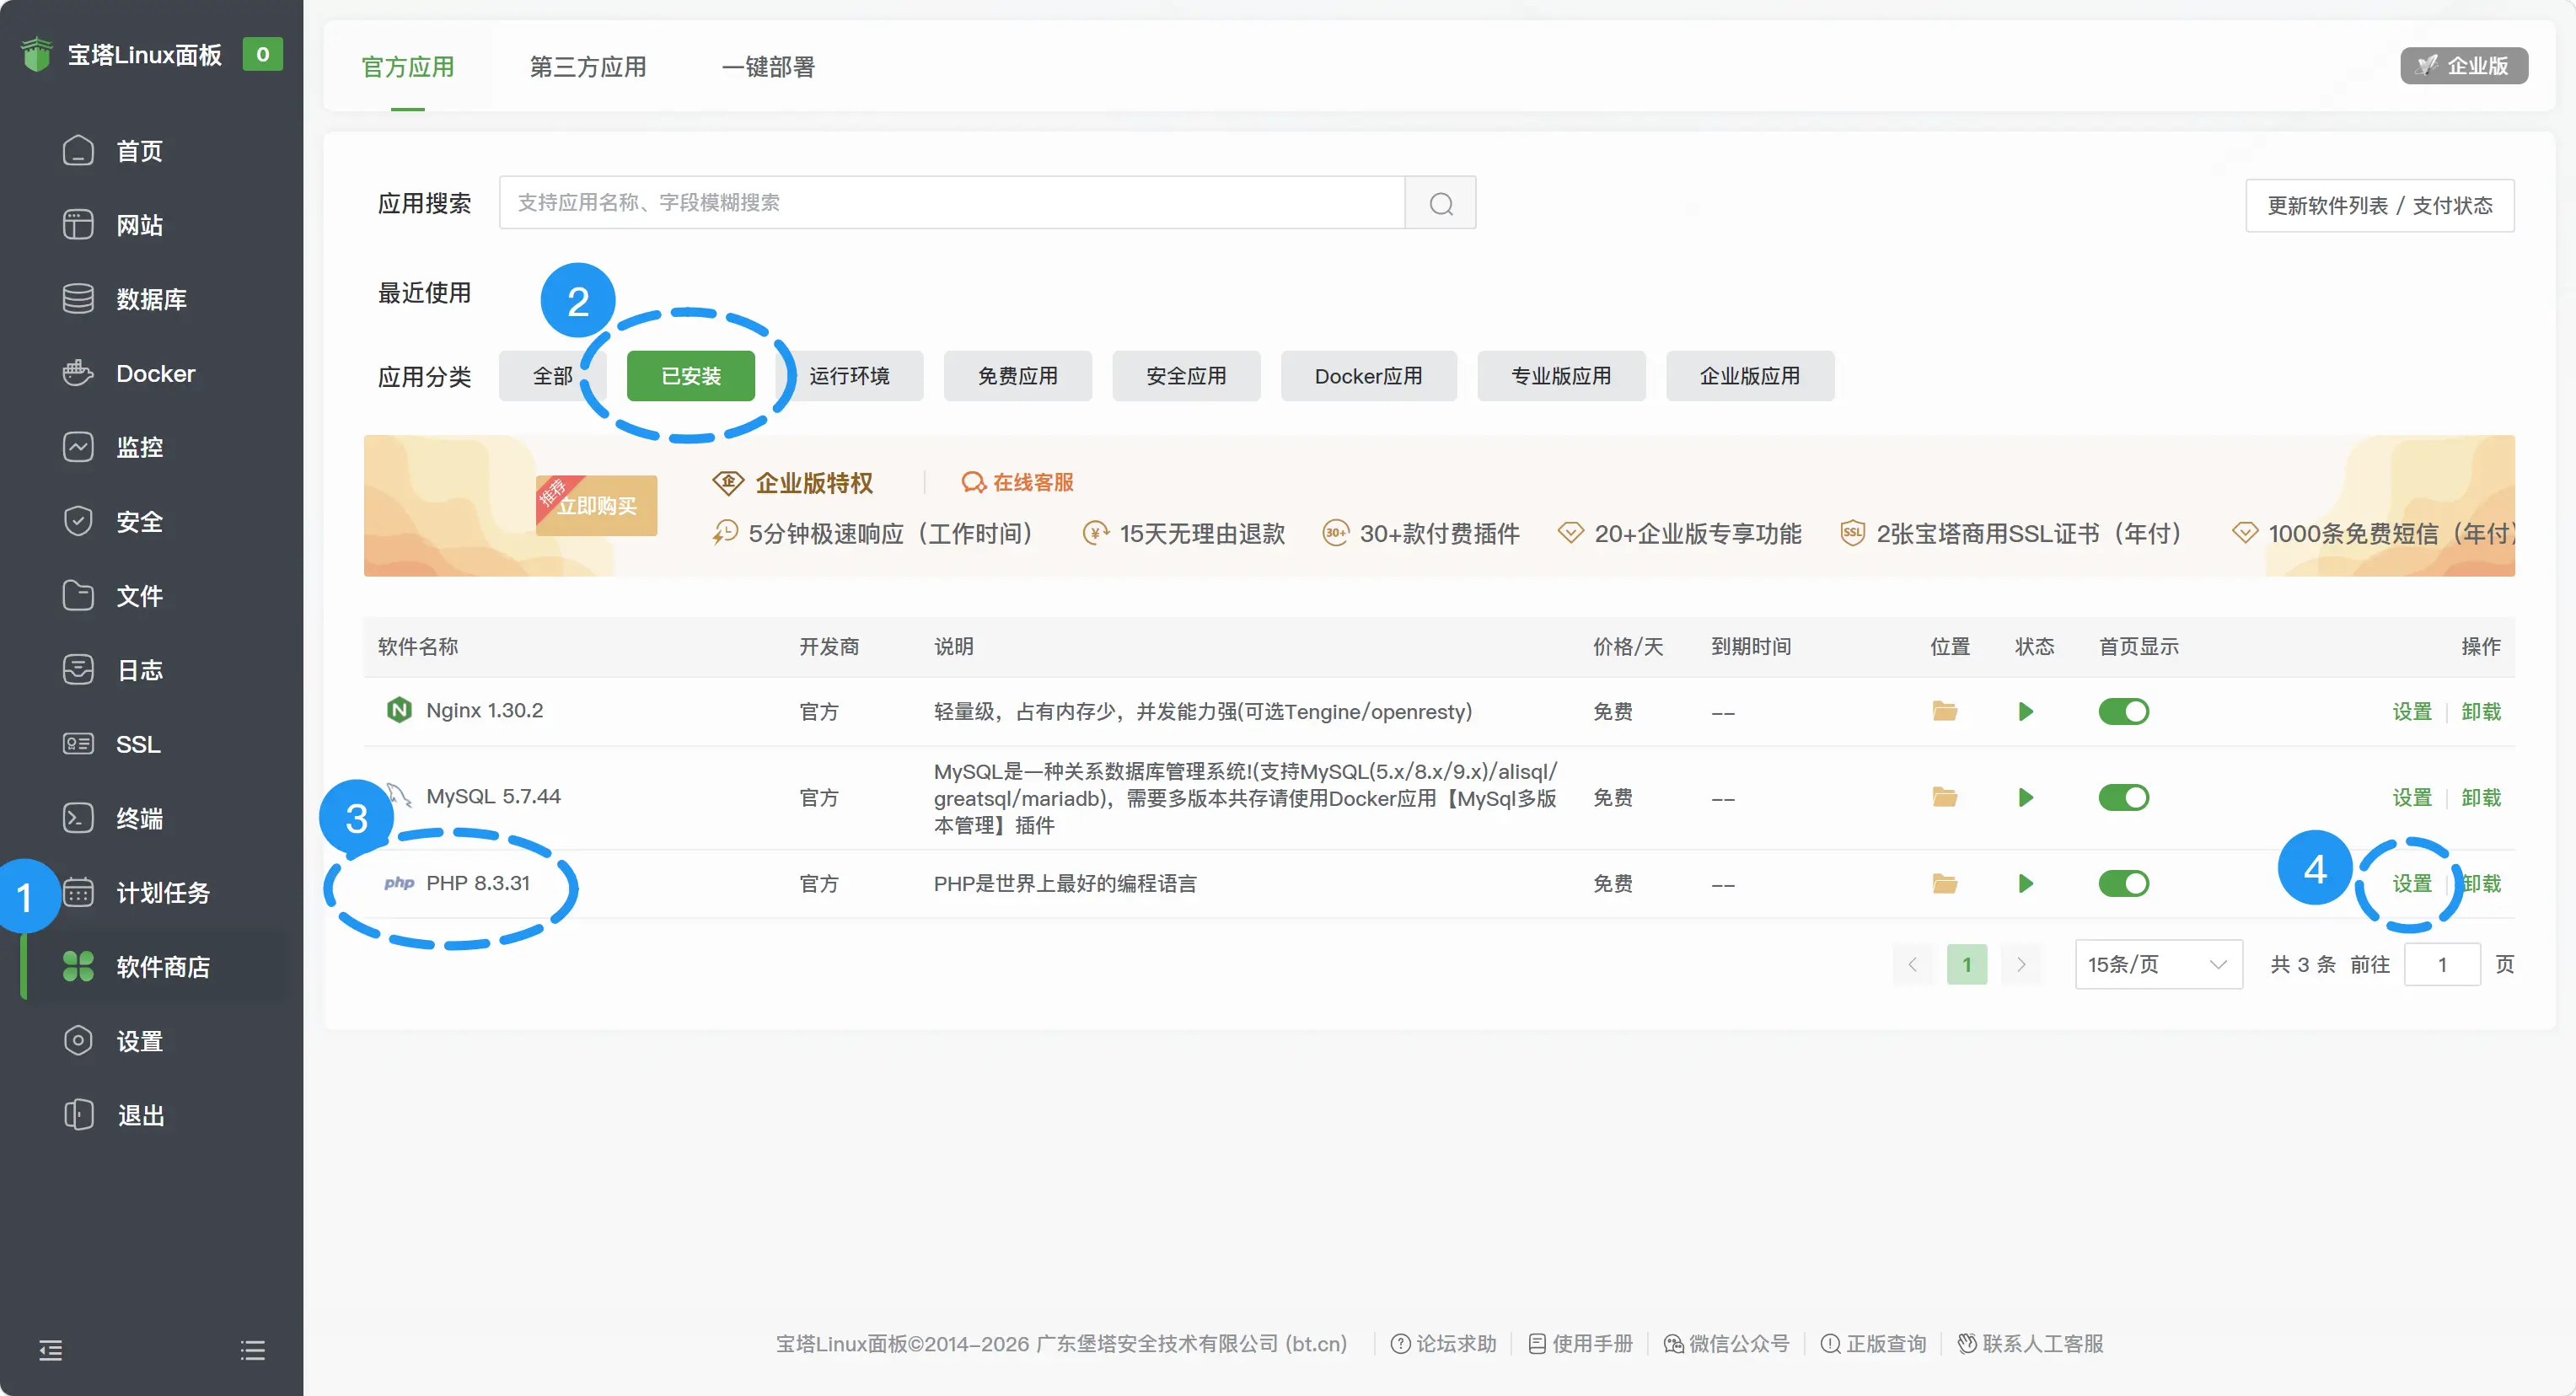2576x1396 pixels.
Task: Open 设置 for PHP 8.3.31
Action: click(2412, 883)
